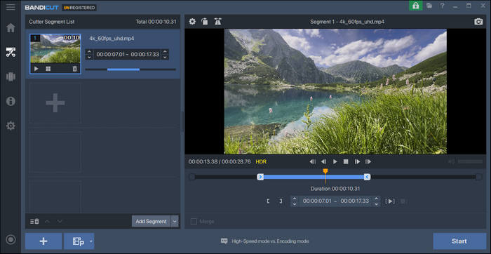This screenshot has height=254, width=491.
Task: Open High-Speed mode vs. Encoding mode link
Action: (270, 241)
